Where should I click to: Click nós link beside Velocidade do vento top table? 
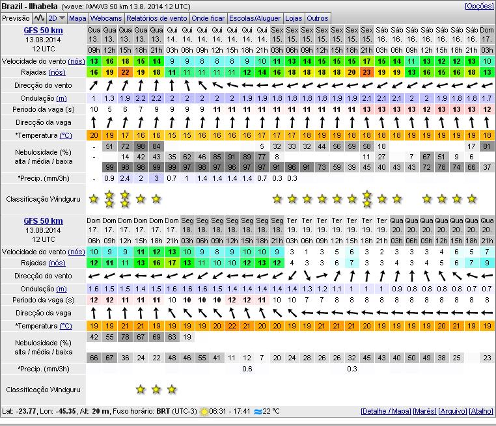(77, 61)
